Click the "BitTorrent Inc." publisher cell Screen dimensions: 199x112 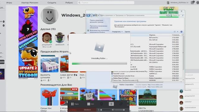tap(154, 38)
